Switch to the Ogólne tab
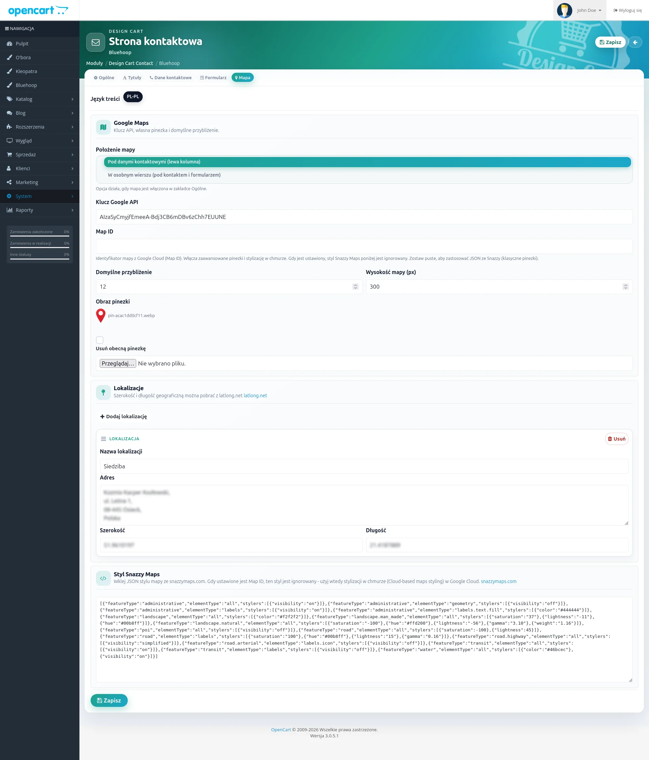The image size is (649, 760). pyautogui.click(x=104, y=78)
